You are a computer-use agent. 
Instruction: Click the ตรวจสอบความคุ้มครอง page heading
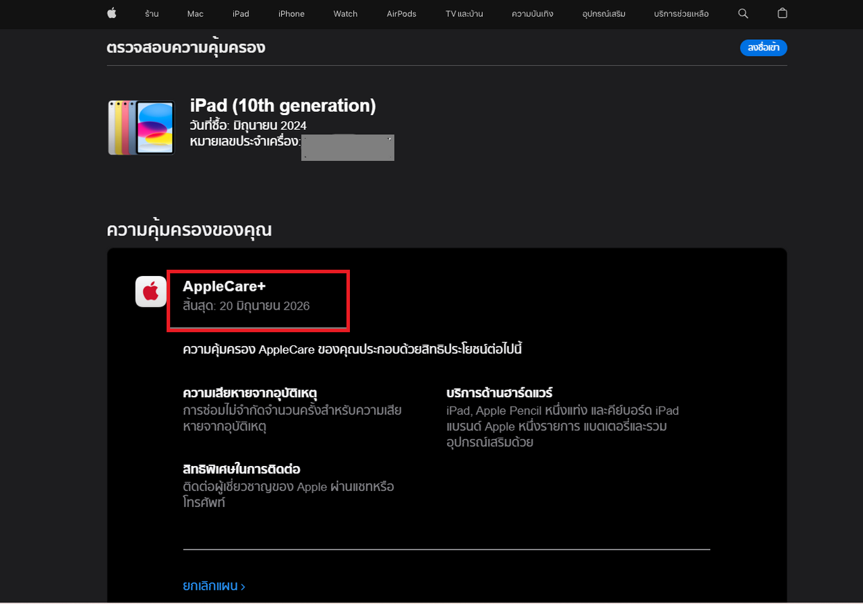(185, 48)
